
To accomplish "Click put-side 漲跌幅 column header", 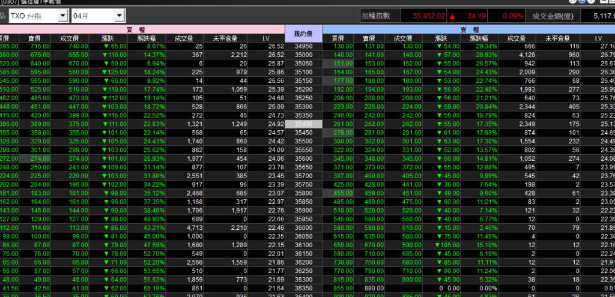I will tap(478, 38).
